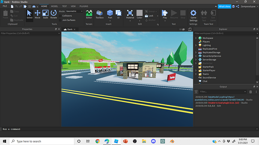
Task: Click the Explorer panel scrollbar
Action: (257, 60)
